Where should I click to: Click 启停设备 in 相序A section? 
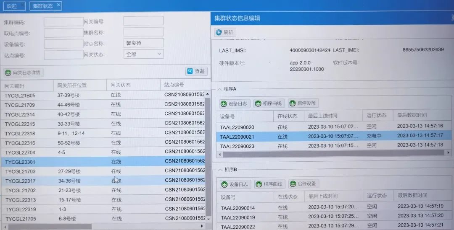coord(303,103)
